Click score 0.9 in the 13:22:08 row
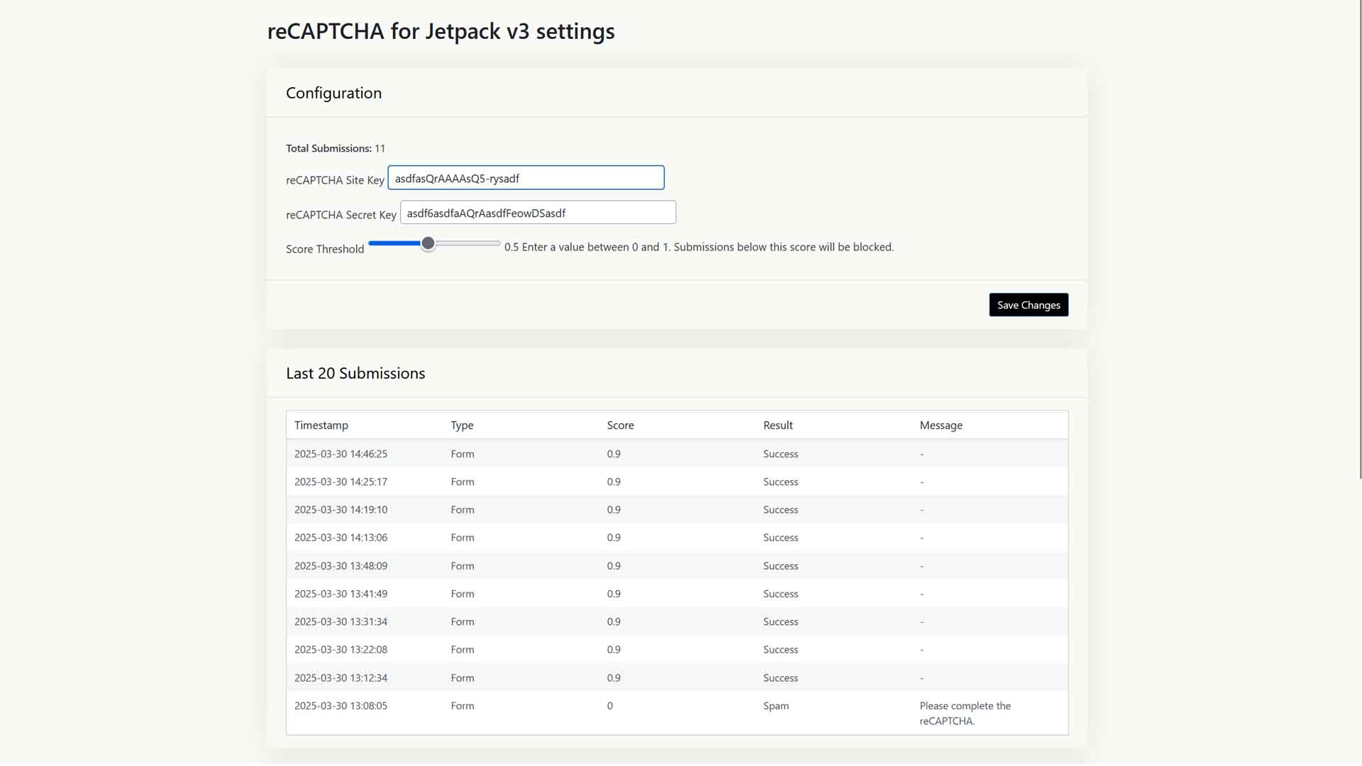1362x766 pixels. pos(614,650)
